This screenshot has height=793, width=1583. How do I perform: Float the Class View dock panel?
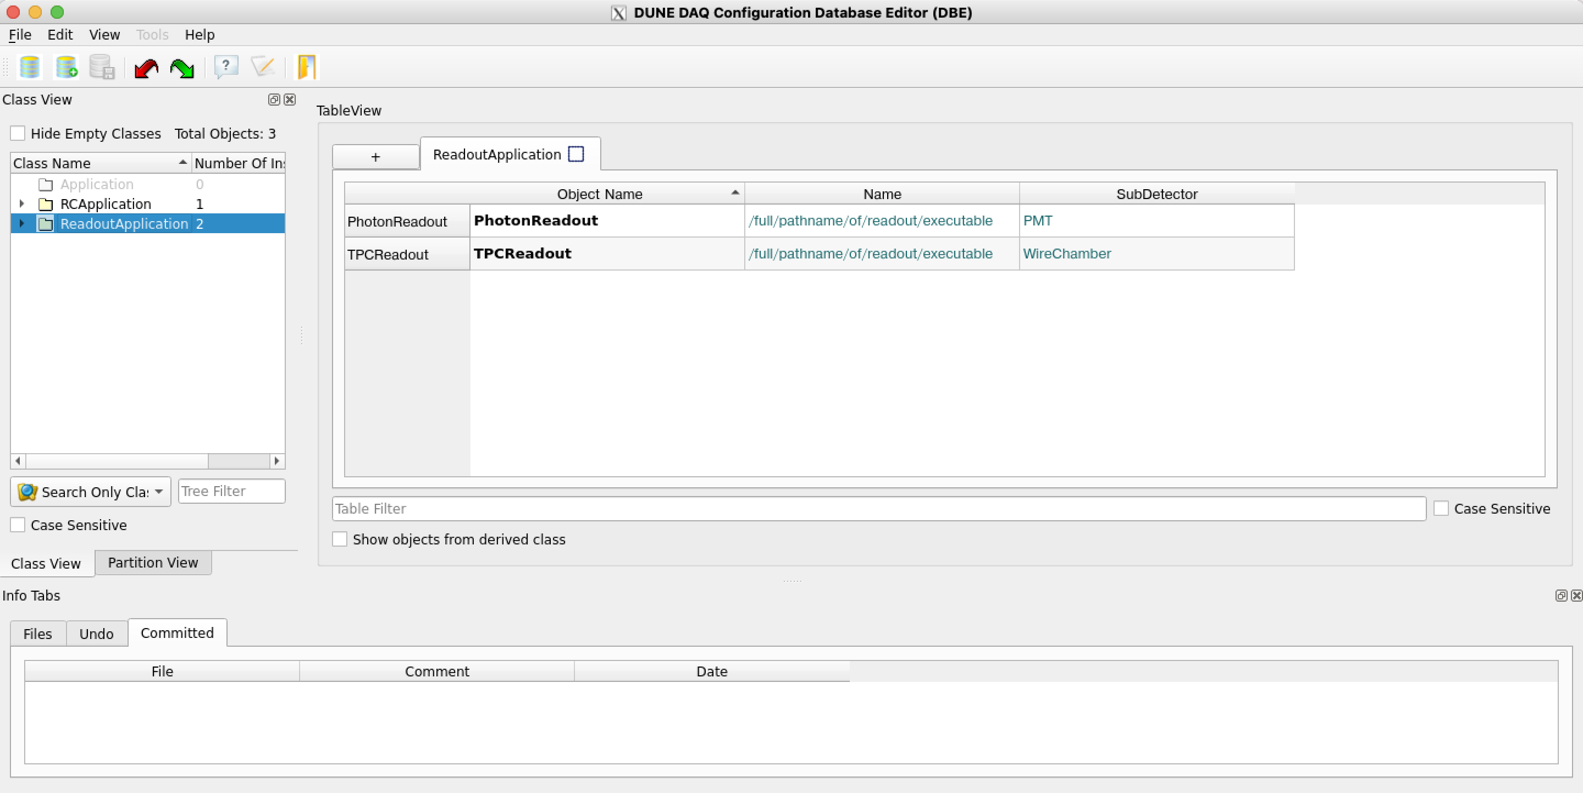pos(274,100)
